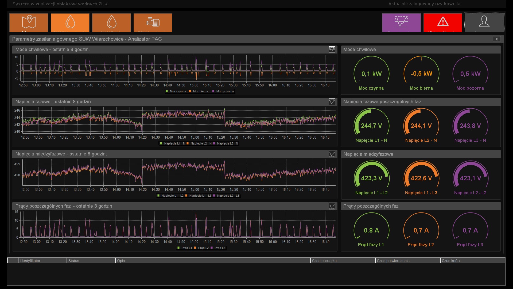Image resolution: width=513 pixels, height=289 pixels.
Task: Click the Status column header
Action: point(74,261)
